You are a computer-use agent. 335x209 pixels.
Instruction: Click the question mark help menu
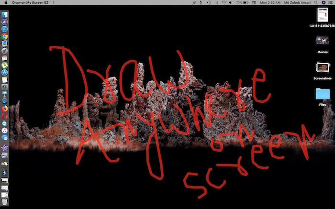(53, 3)
